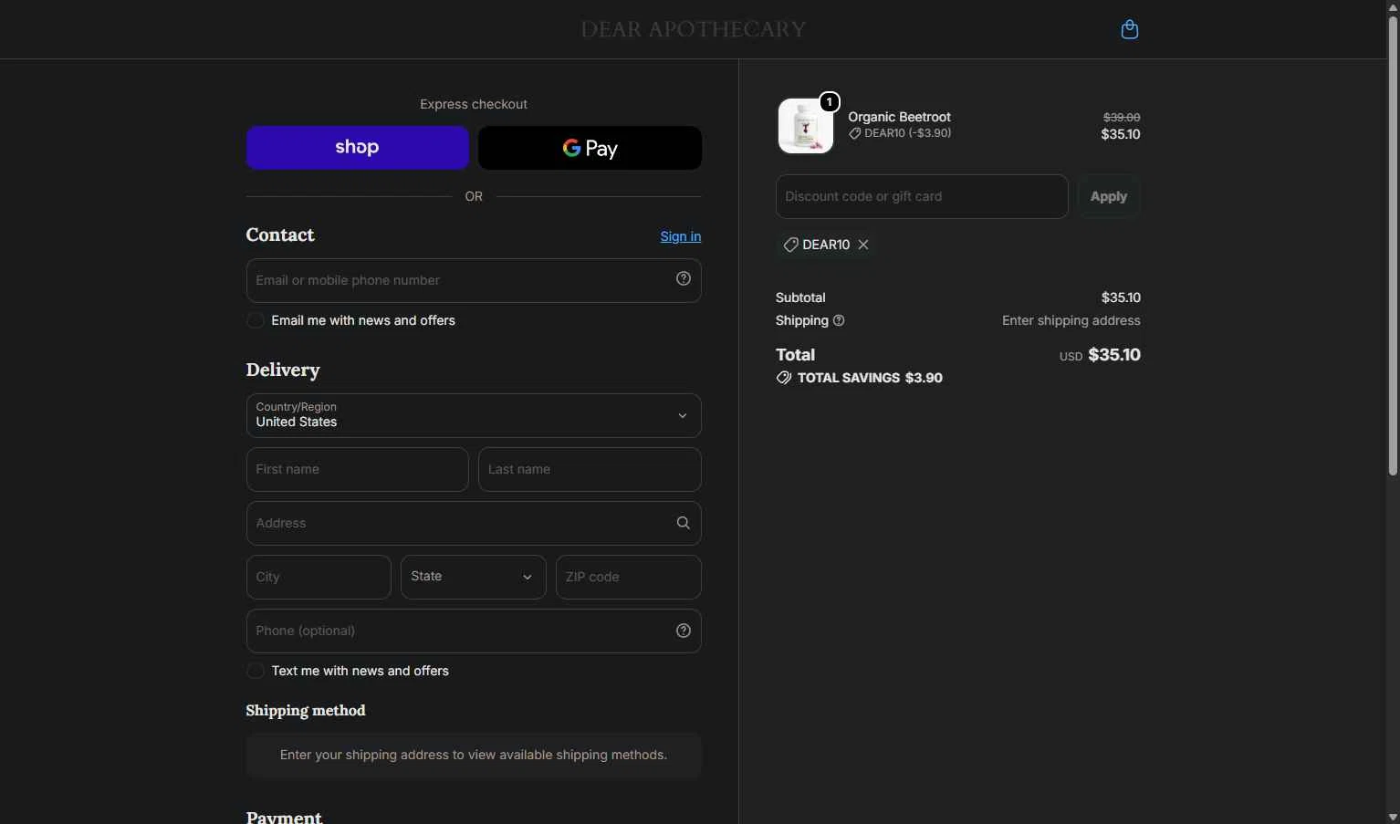Click the Apply discount button
1400x824 pixels.
[1109, 196]
